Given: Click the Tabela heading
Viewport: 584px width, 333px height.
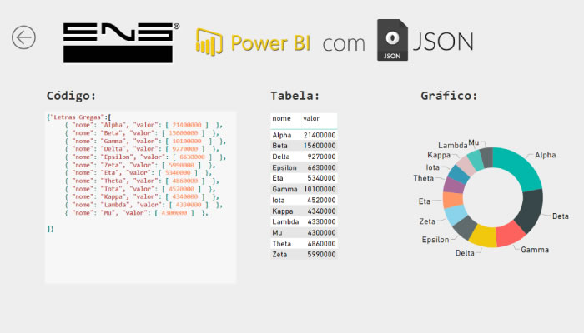Looking at the screenshot, I should coord(295,96).
